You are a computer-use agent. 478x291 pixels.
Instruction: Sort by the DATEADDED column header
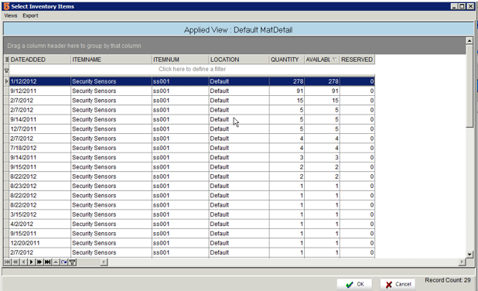click(x=40, y=60)
